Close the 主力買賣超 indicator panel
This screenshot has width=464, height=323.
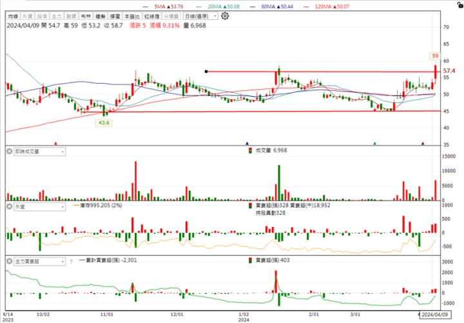pyautogui.click(x=10, y=261)
